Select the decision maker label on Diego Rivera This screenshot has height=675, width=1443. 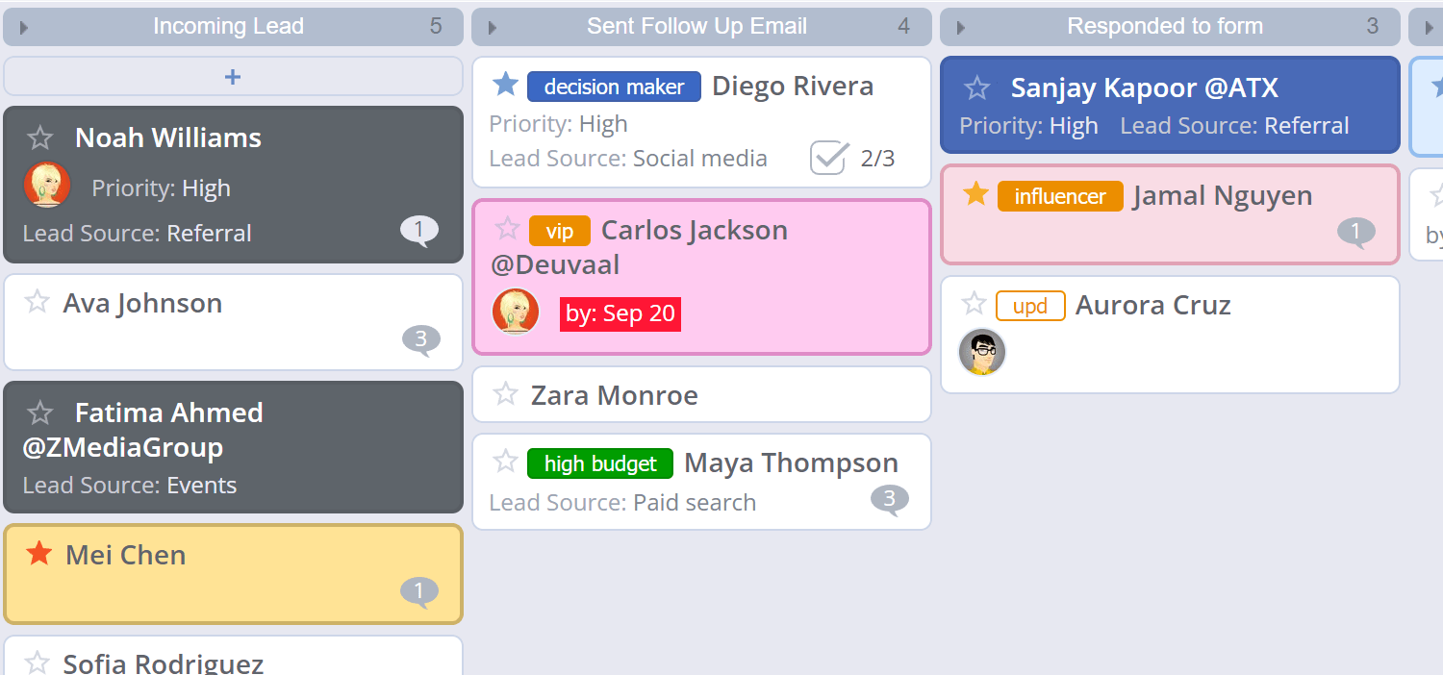click(x=613, y=87)
